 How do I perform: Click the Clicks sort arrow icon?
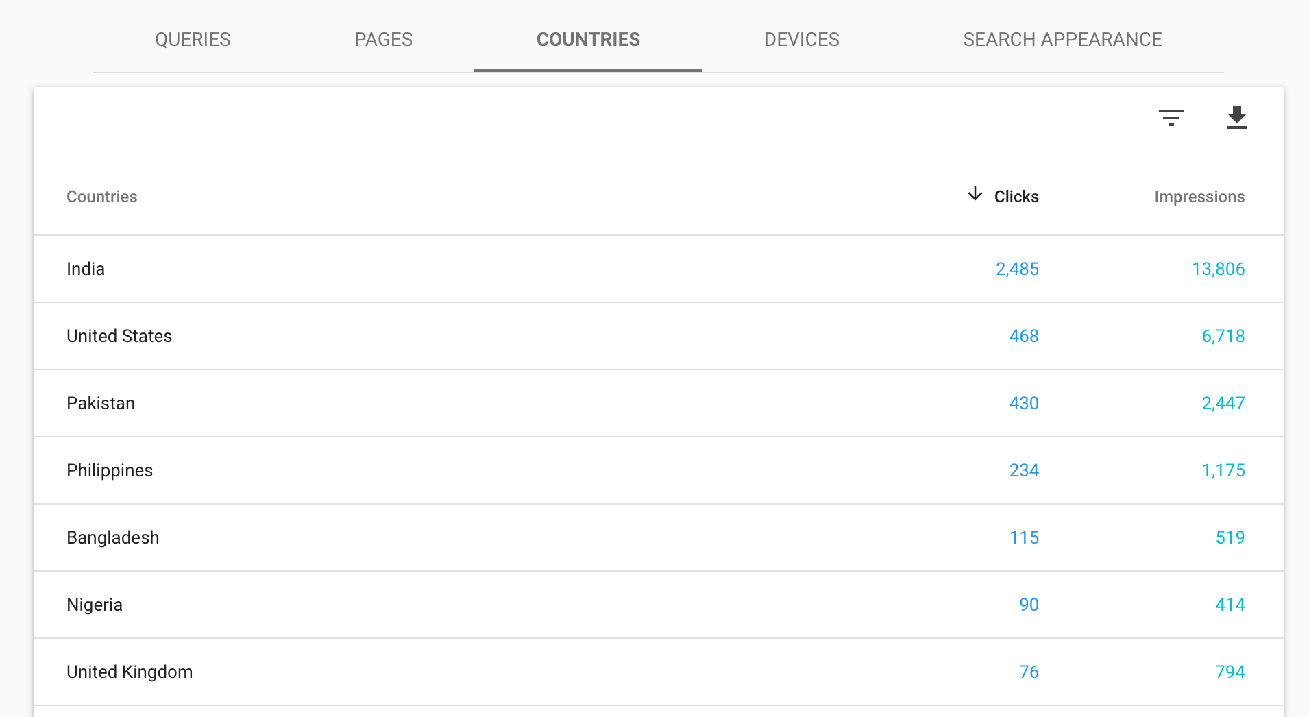(x=975, y=195)
